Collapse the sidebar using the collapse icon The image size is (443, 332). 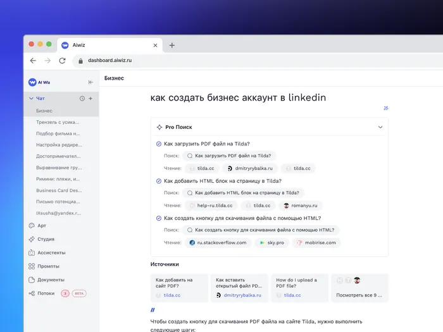(90, 82)
